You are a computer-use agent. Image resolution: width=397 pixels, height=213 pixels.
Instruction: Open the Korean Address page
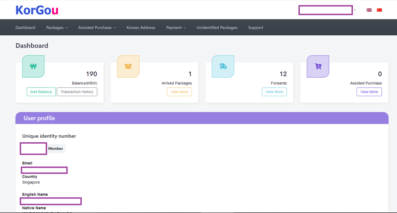(x=141, y=28)
